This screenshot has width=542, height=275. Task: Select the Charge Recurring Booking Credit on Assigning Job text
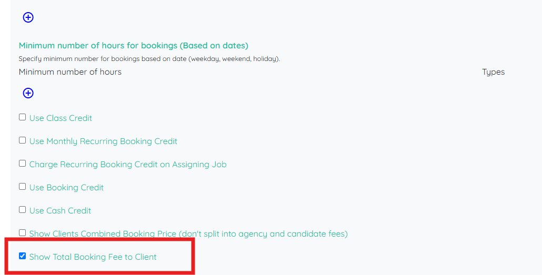coord(128,165)
